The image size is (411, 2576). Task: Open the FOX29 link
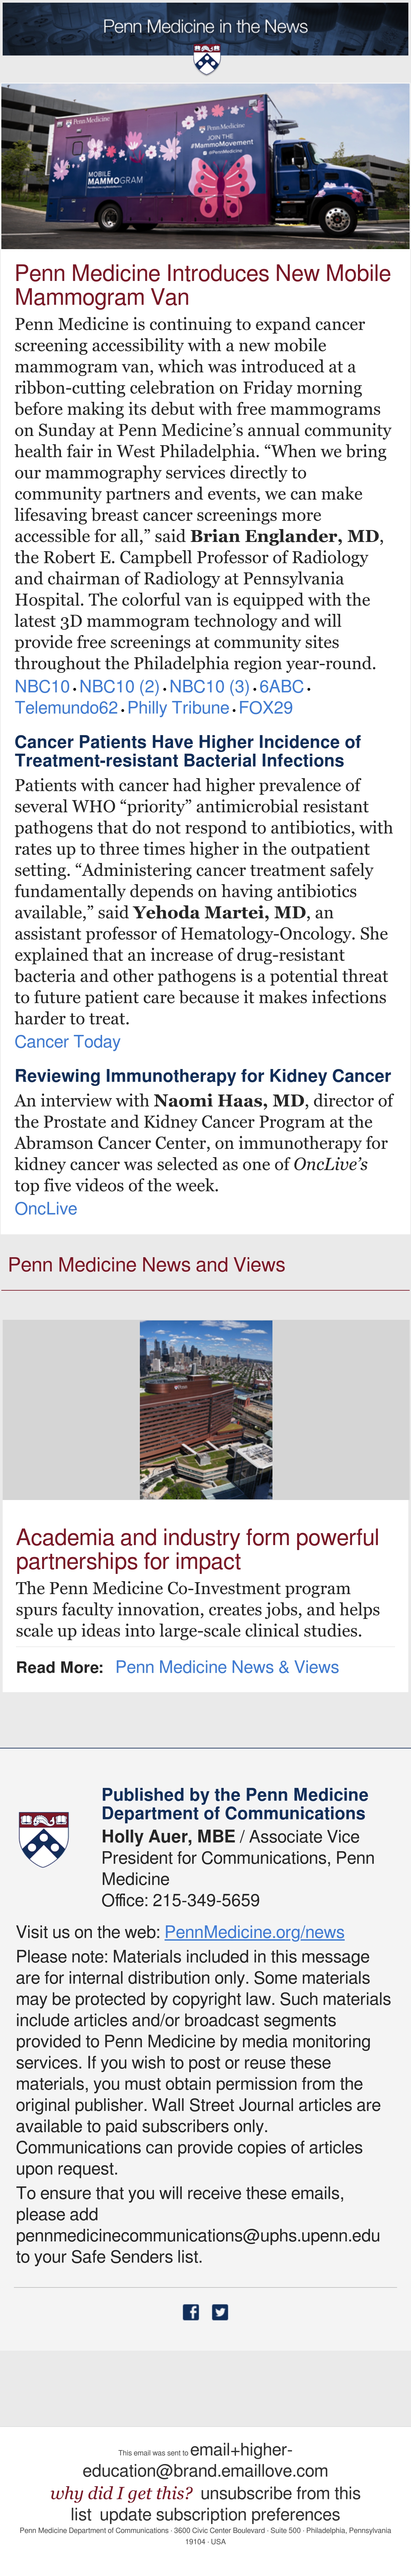click(x=266, y=707)
